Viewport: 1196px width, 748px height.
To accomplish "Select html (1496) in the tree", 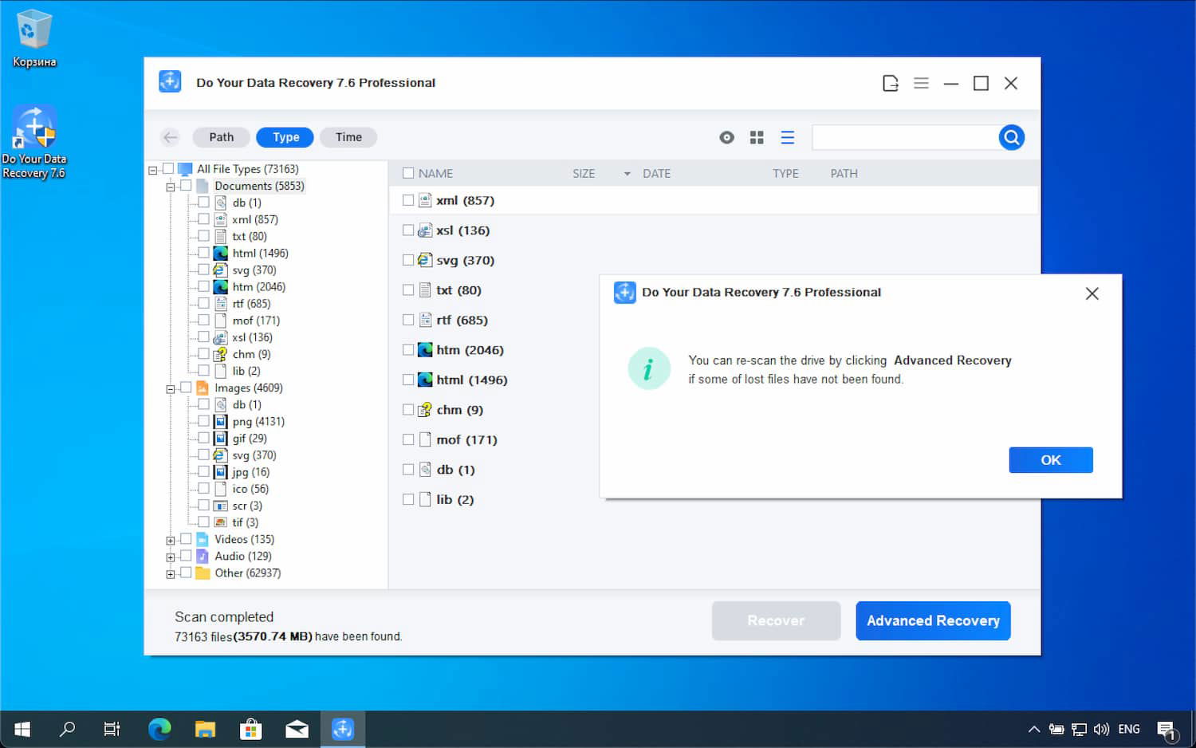I will [260, 253].
